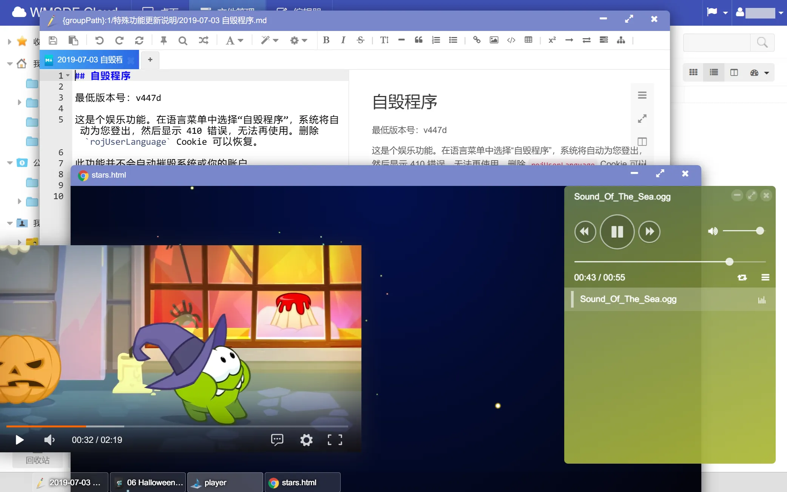Switch file manager to icon grid view
The width and height of the screenshot is (787, 492).
693,73
